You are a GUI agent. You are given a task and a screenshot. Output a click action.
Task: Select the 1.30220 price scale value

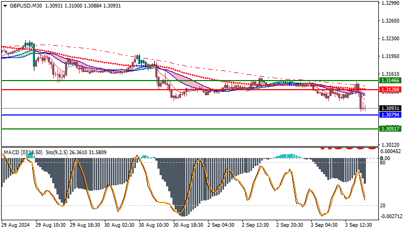[391, 145]
